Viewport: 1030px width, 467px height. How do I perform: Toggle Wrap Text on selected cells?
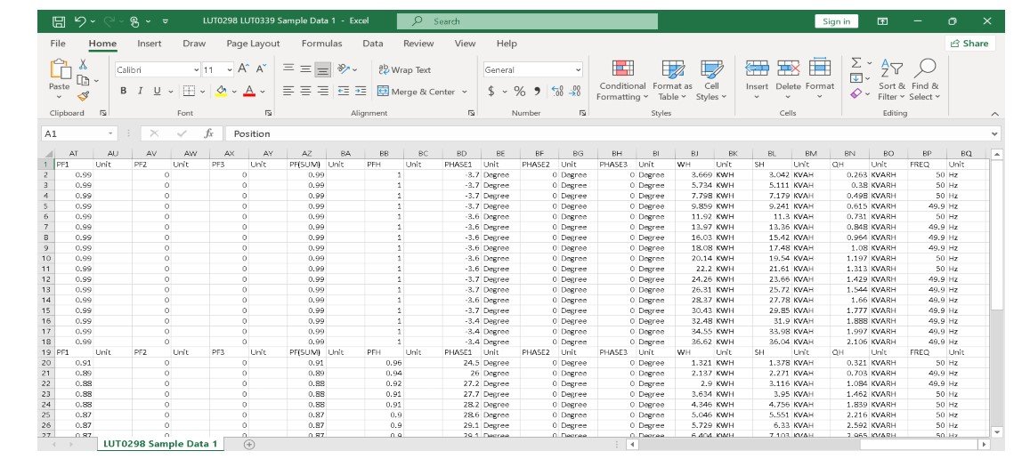(x=404, y=69)
